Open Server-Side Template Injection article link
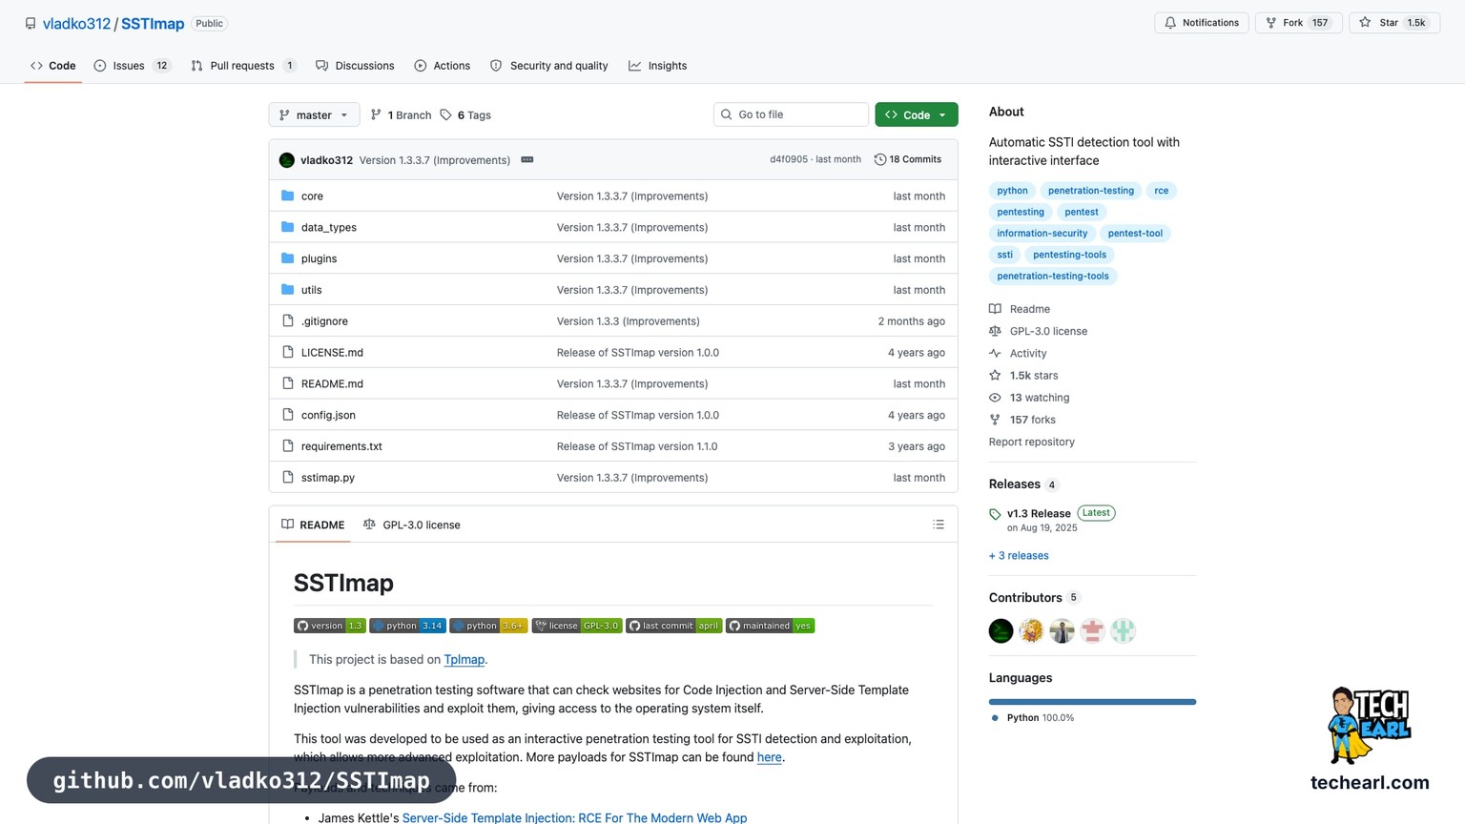 [x=574, y=817]
